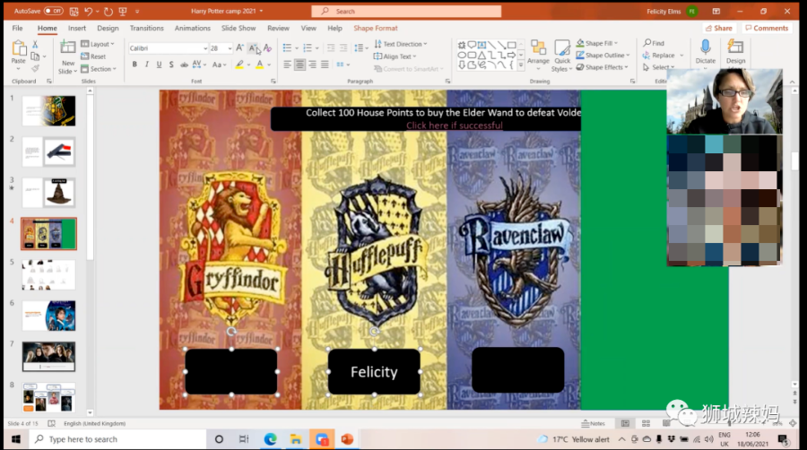
Task: Align text left
Action: coord(287,65)
